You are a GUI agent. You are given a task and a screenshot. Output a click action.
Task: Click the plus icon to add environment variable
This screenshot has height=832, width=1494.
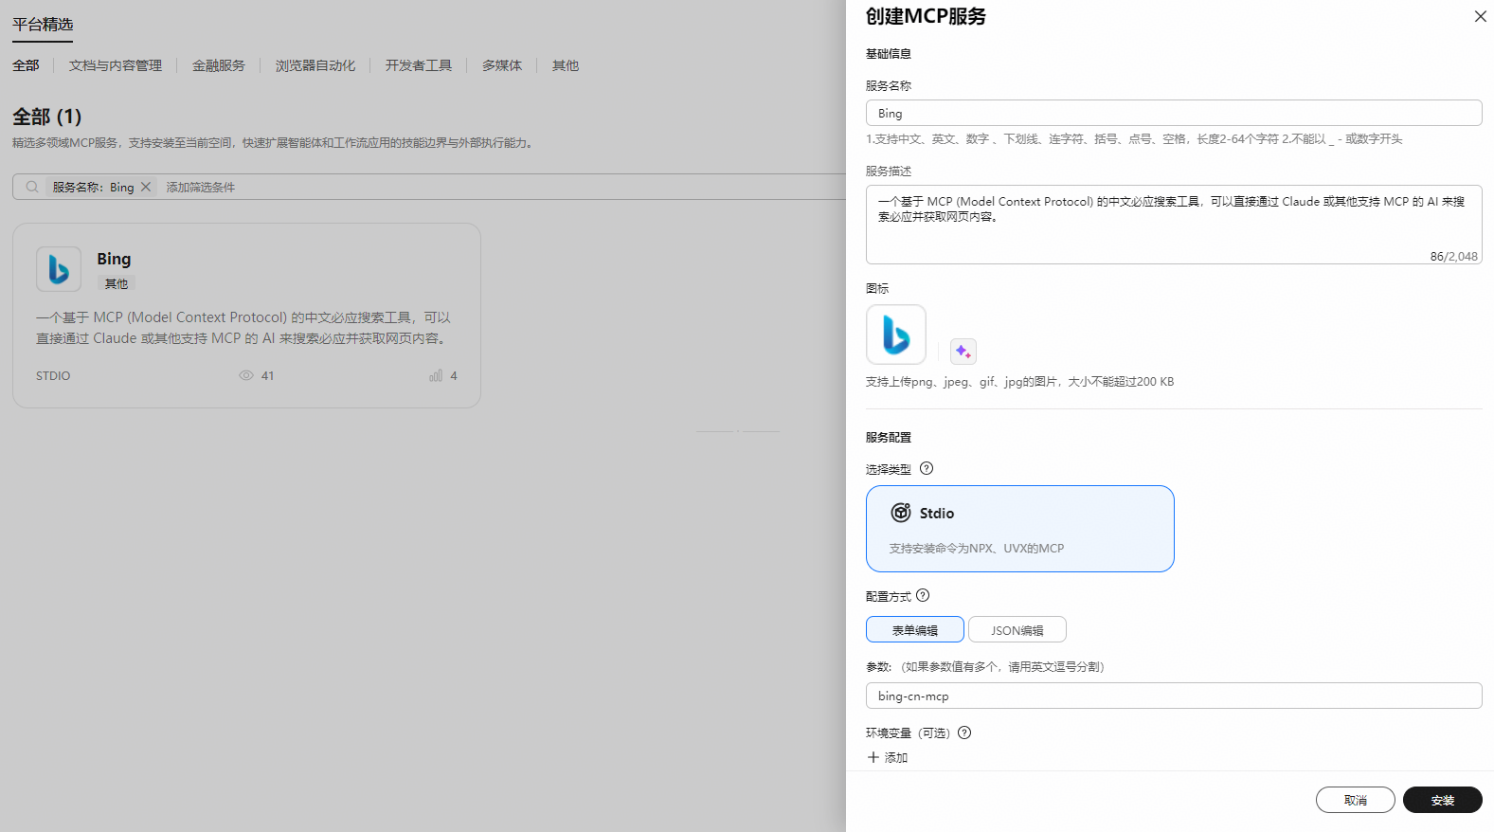click(x=873, y=757)
